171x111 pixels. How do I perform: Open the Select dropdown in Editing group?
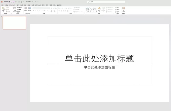coord(117,12)
